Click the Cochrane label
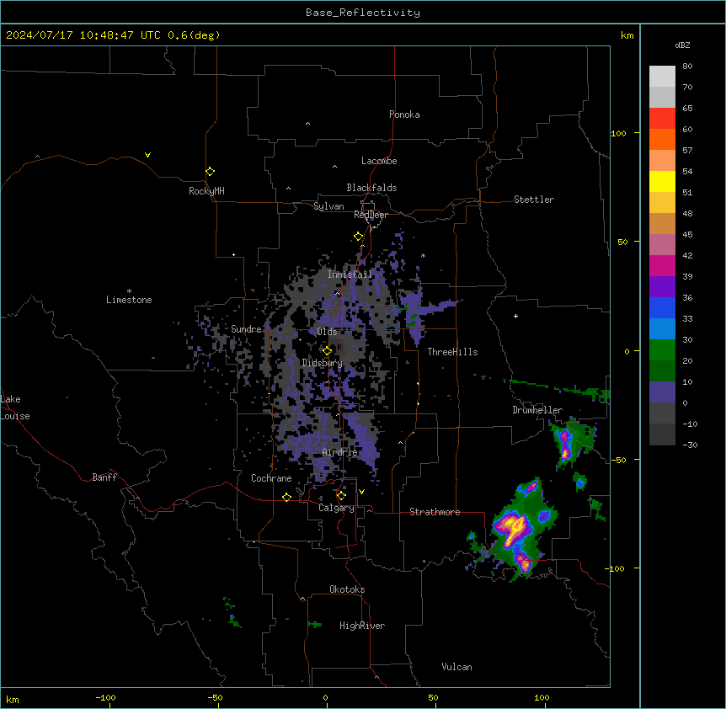 [x=271, y=478]
